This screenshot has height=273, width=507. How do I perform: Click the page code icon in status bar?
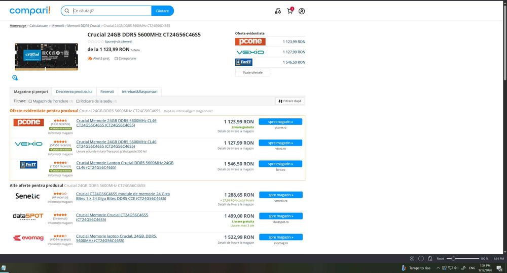(430, 258)
